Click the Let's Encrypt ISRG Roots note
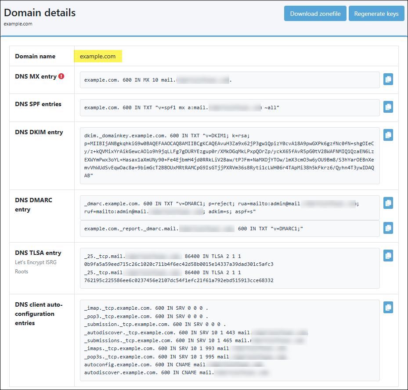408x390 pixels. tap(36, 267)
